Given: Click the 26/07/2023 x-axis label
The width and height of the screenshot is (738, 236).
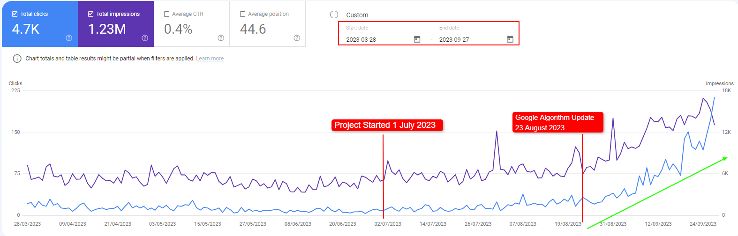Looking at the screenshot, I should [x=478, y=224].
